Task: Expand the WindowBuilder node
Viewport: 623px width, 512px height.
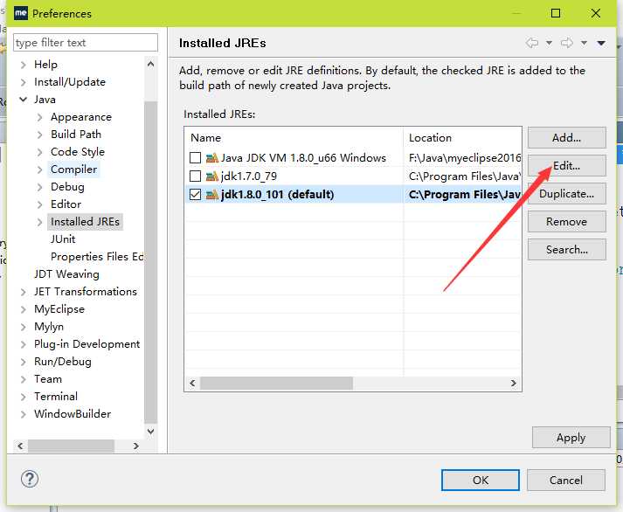Action: [x=24, y=414]
